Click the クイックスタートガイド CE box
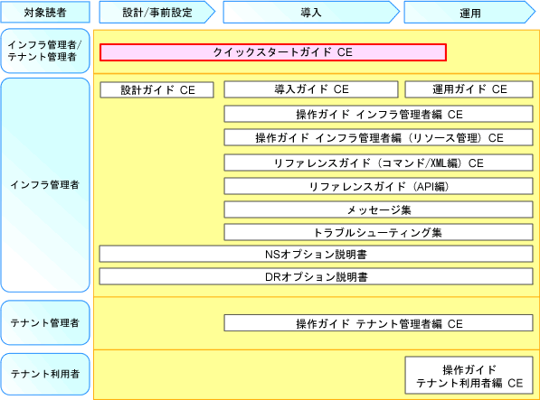Image resolution: width=540 pixels, height=400 pixels. [x=273, y=52]
